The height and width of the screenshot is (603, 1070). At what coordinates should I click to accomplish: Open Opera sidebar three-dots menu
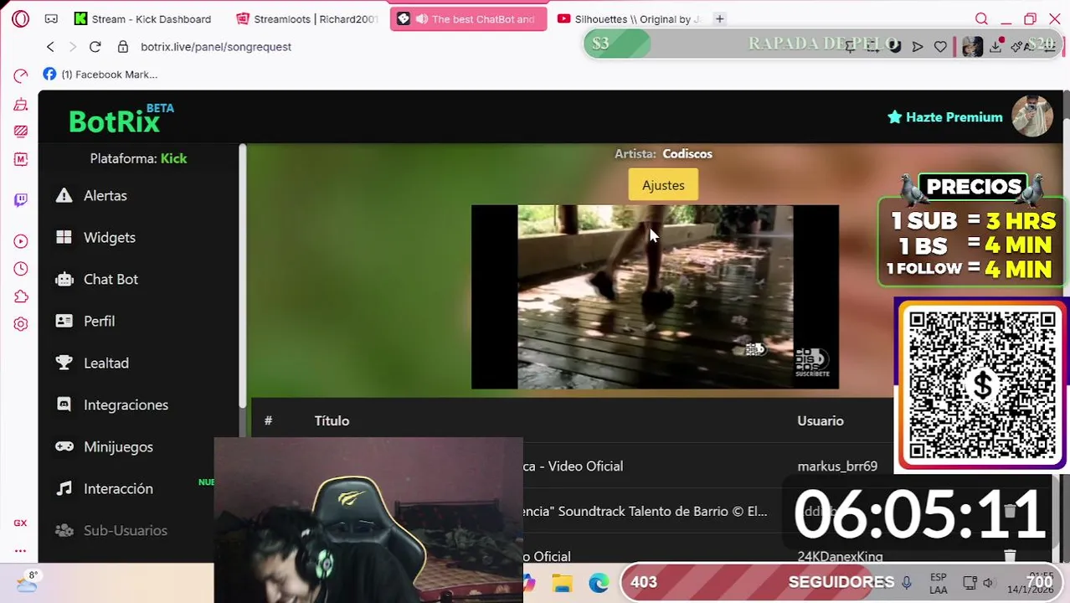(x=20, y=550)
